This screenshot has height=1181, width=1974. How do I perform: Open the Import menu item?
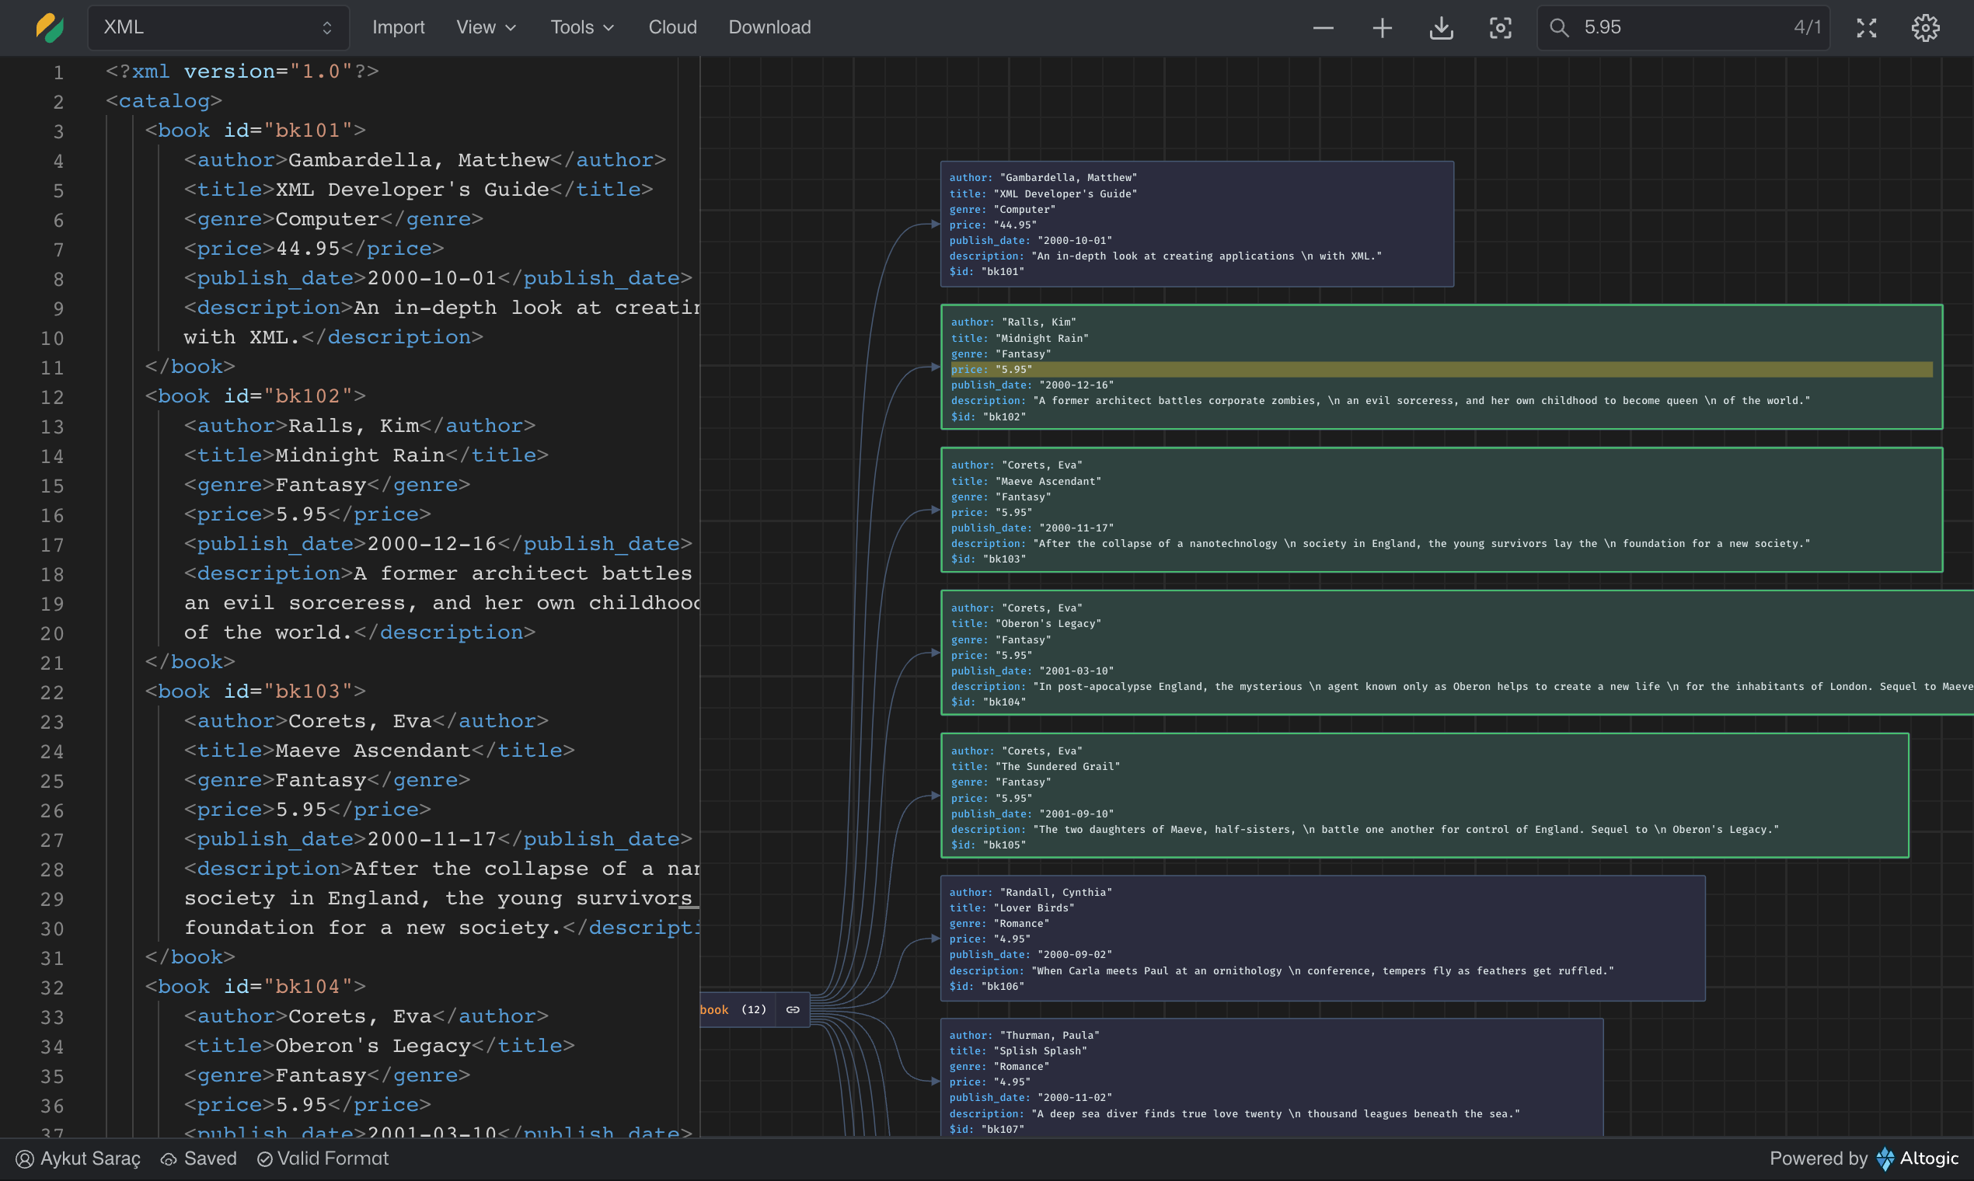[398, 28]
